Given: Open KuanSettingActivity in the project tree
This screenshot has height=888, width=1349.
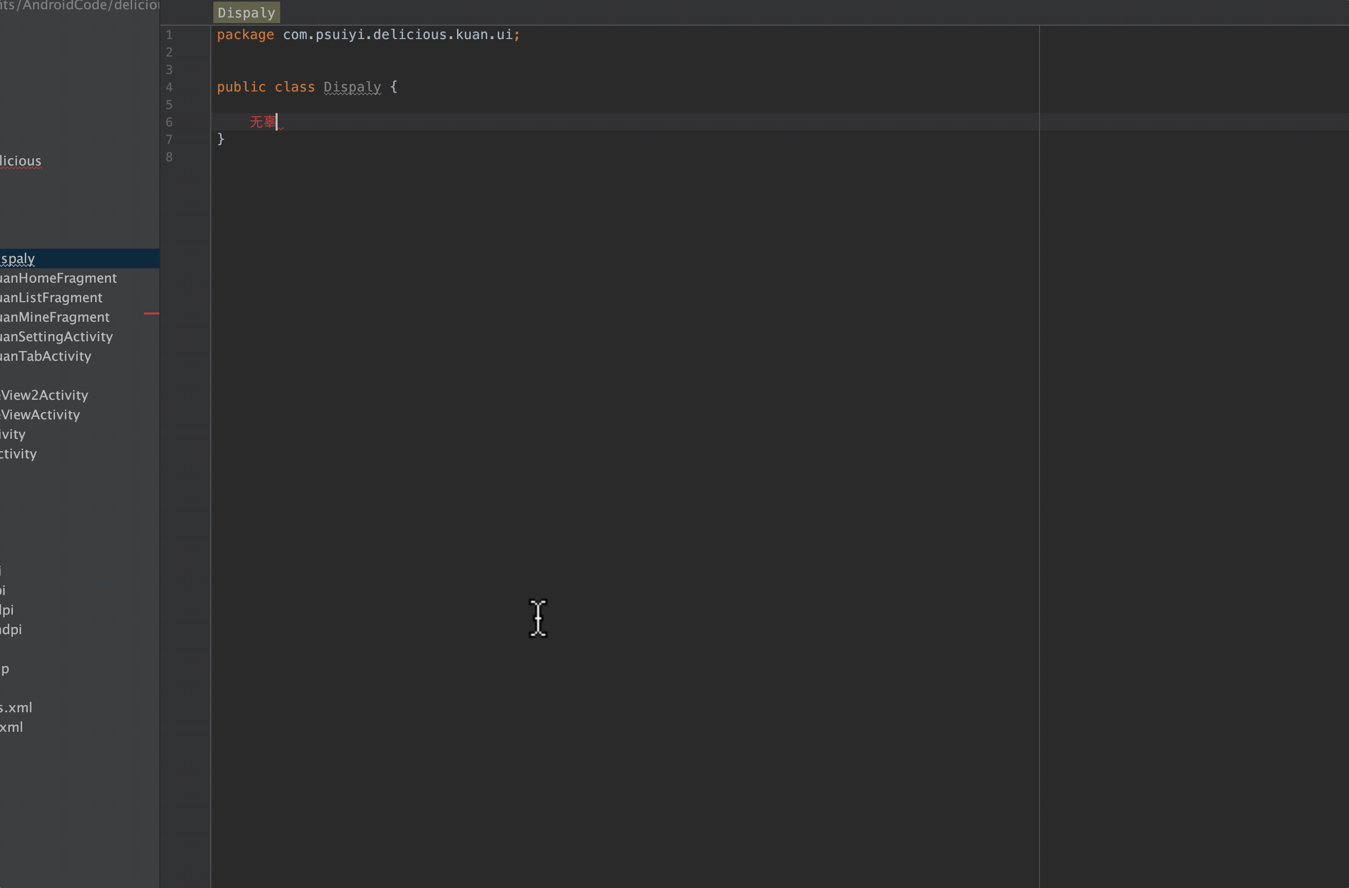Looking at the screenshot, I should [56, 337].
